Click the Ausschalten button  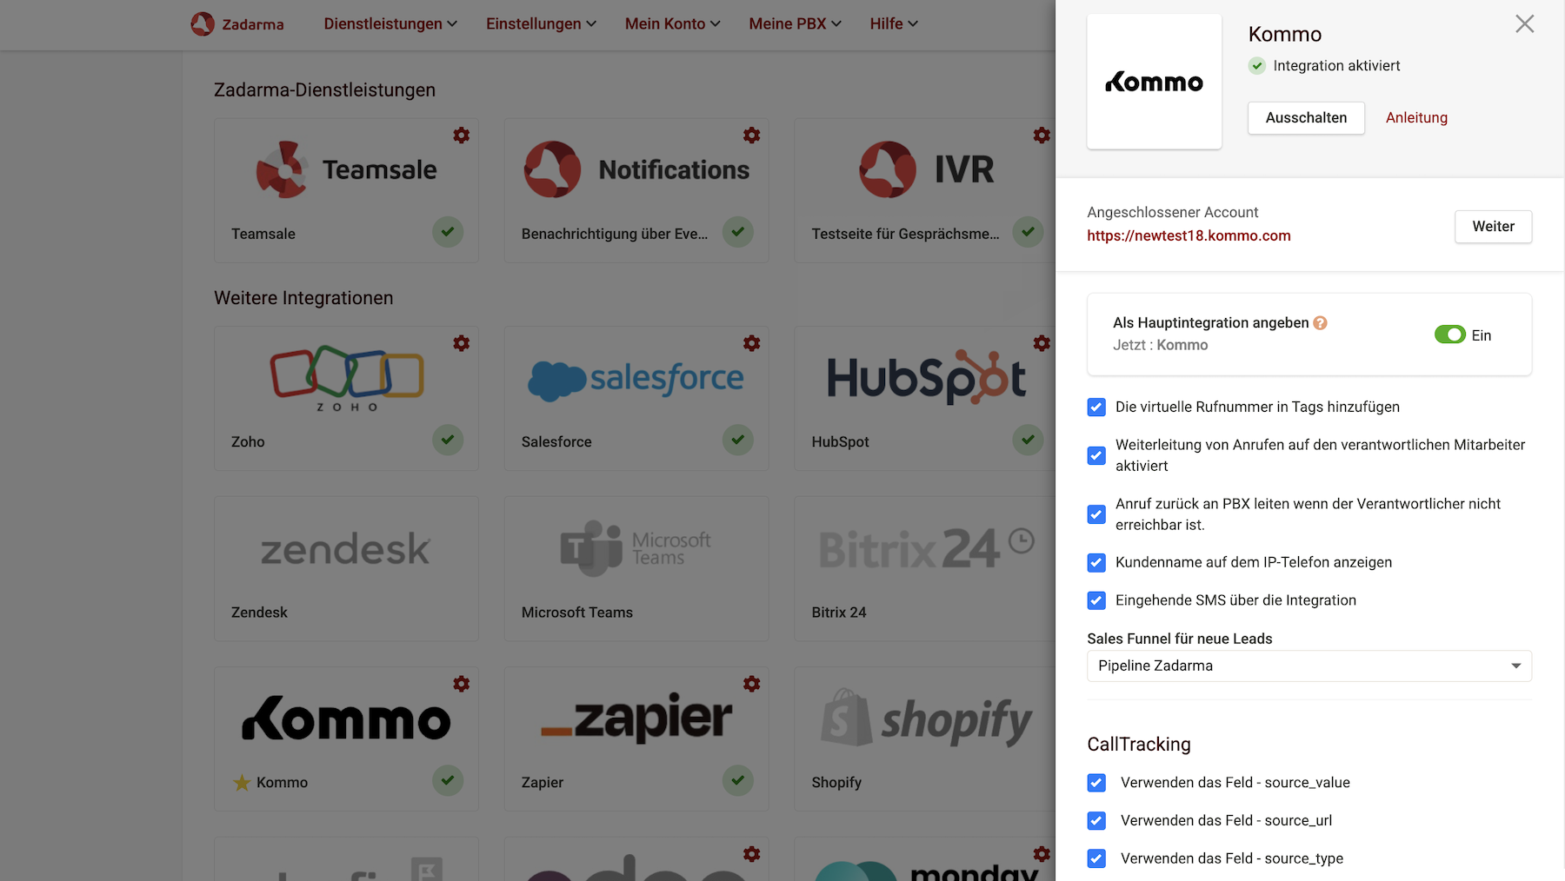[1306, 118]
